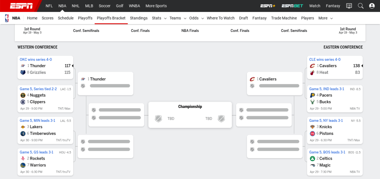Click the Rockets team logo

[x=23, y=158]
